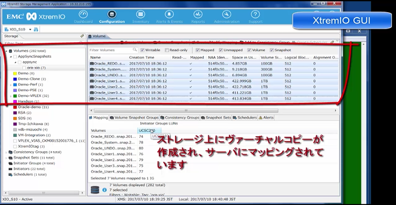Collapse the AppSyncSnapshots node

coord(11,57)
